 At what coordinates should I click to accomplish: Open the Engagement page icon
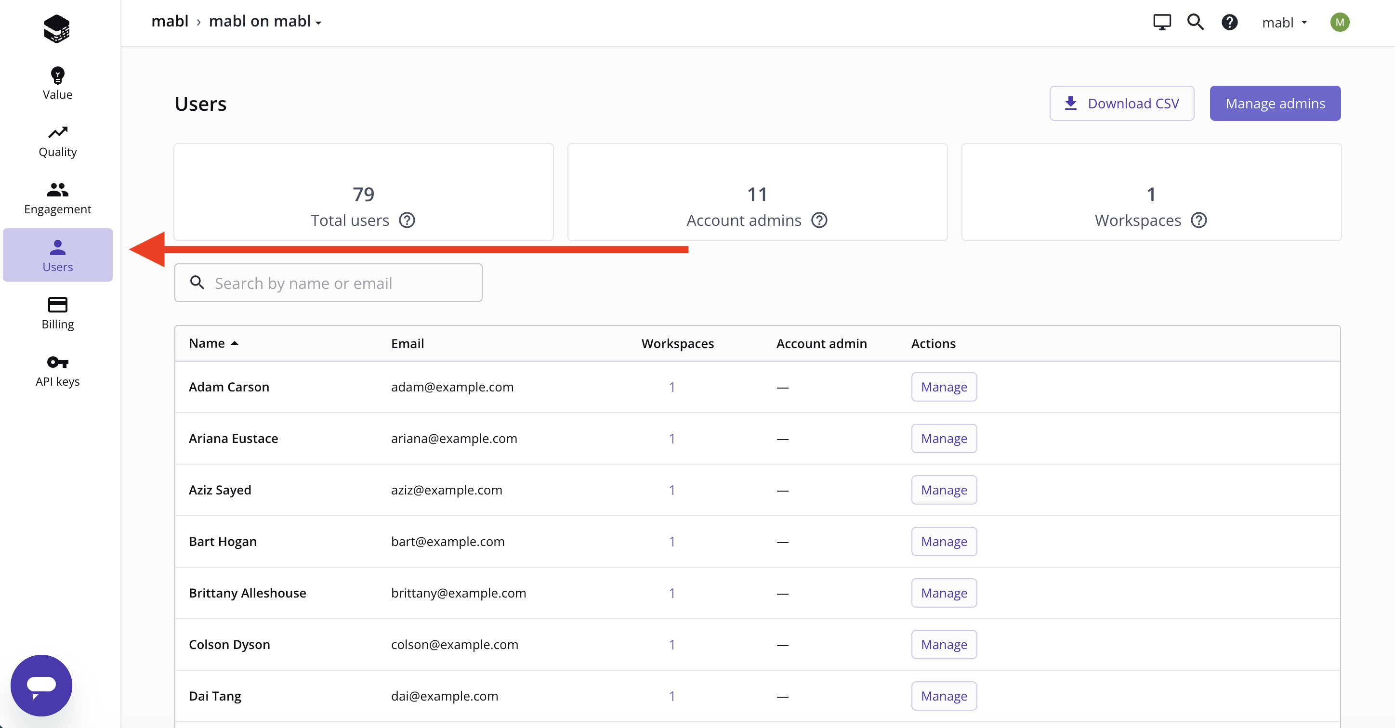tap(57, 189)
